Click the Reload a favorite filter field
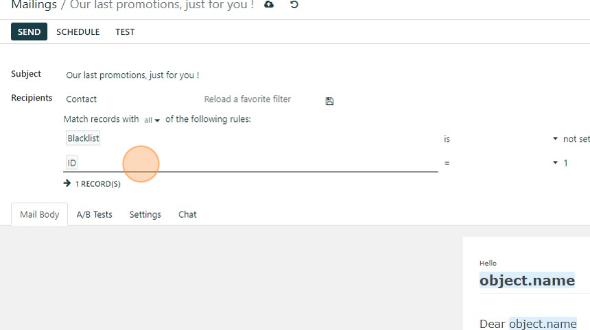Viewport: 590px width, 330px height. tap(262, 99)
